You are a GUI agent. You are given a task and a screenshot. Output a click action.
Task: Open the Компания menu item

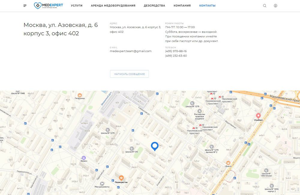tap(182, 6)
